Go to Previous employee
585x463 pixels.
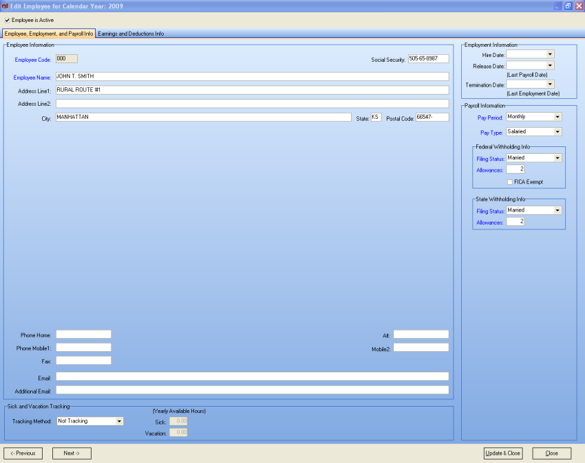tap(23, 453)
